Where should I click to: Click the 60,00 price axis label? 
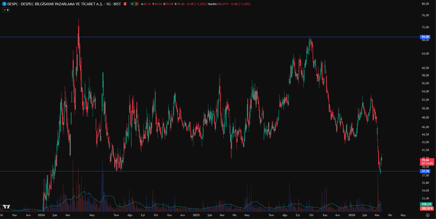425,68
